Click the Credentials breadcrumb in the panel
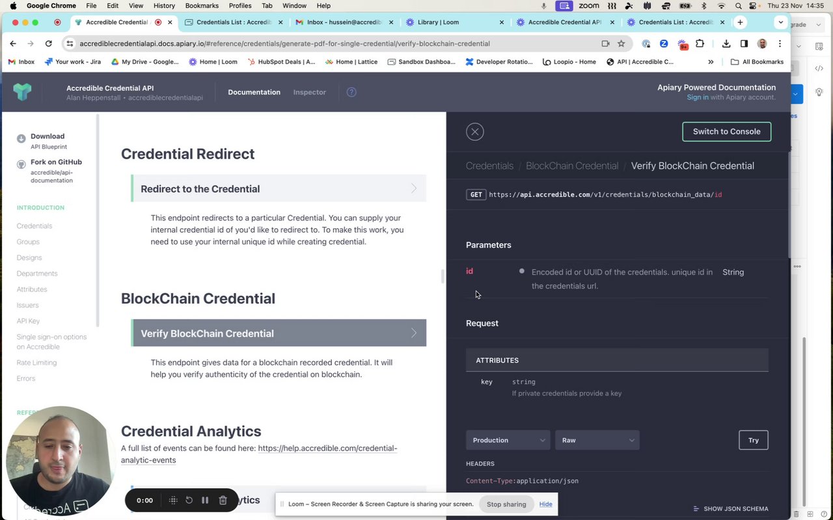The height and width of the screenshot is (520, 833). tap(489, 166)
